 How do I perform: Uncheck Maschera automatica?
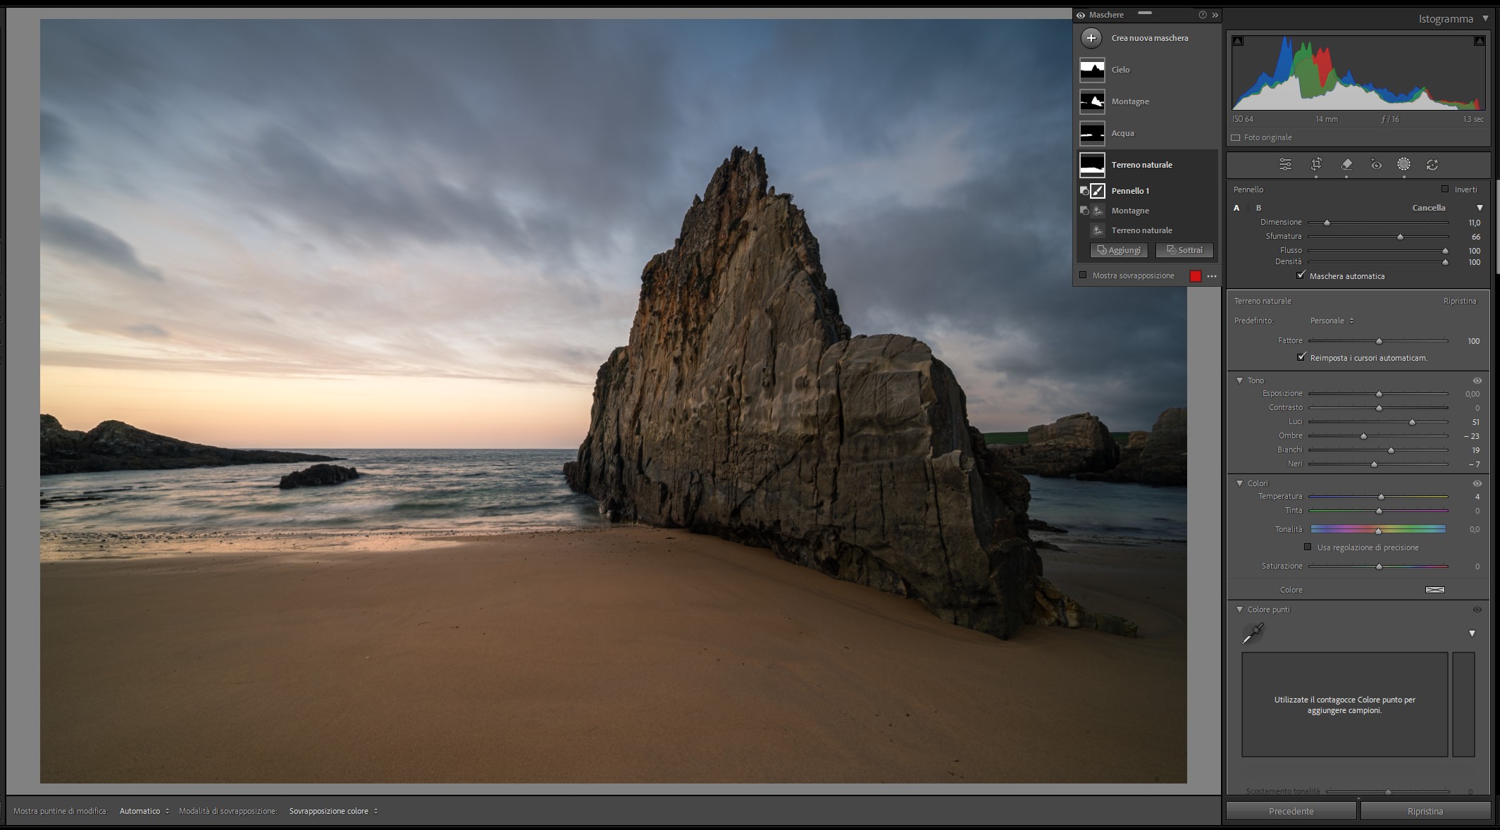pos(1301,275)
